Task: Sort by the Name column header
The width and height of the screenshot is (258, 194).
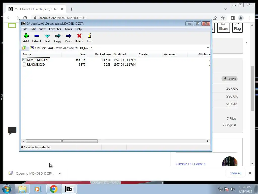Action: (42, 54)
